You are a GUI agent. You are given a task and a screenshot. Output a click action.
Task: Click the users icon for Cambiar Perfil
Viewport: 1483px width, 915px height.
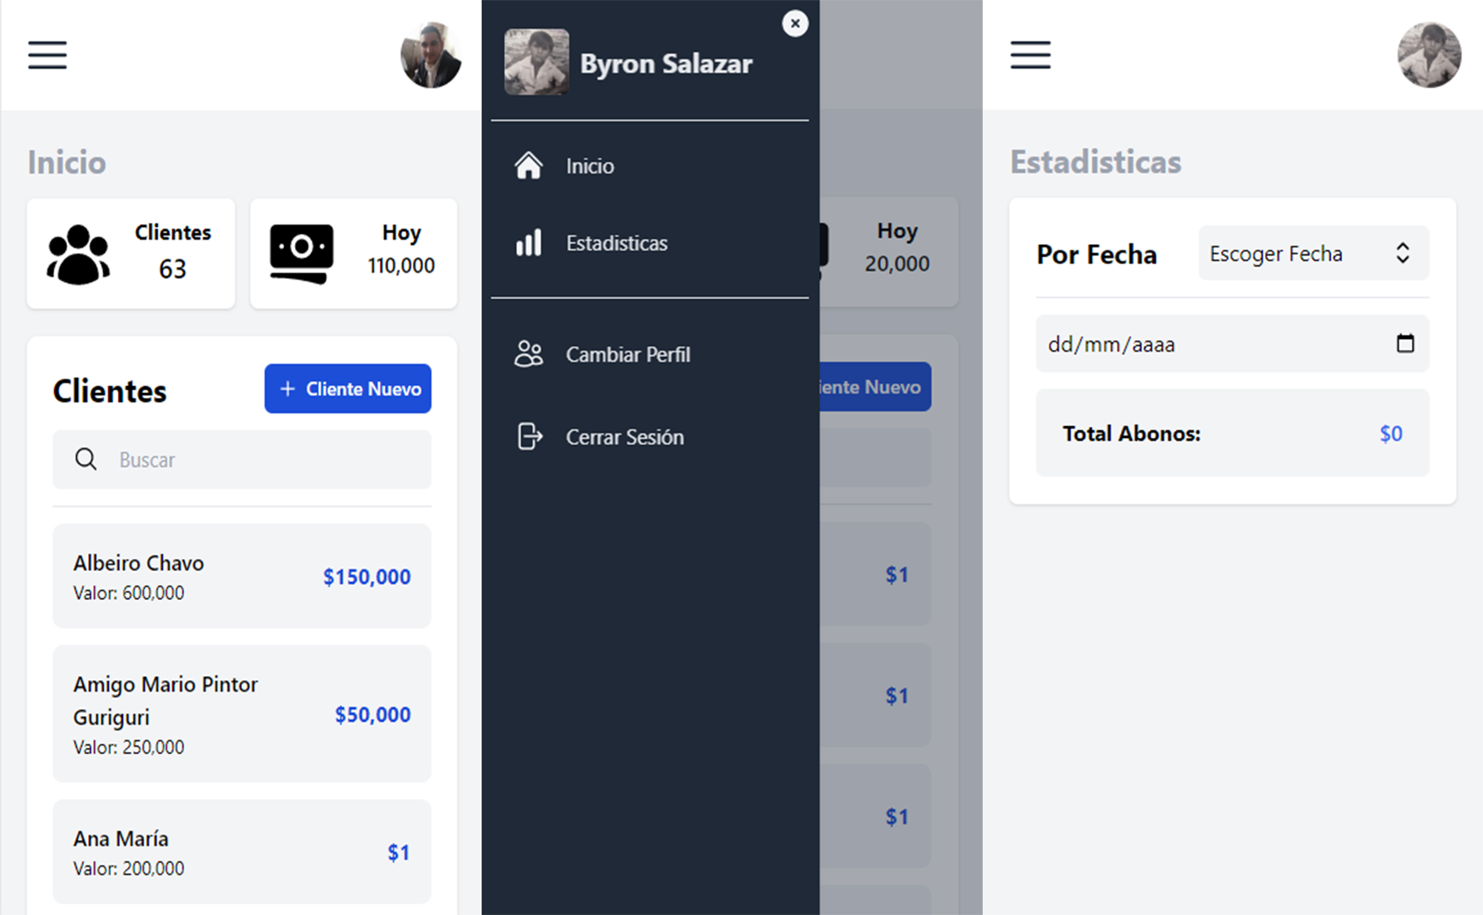[528, 354]
